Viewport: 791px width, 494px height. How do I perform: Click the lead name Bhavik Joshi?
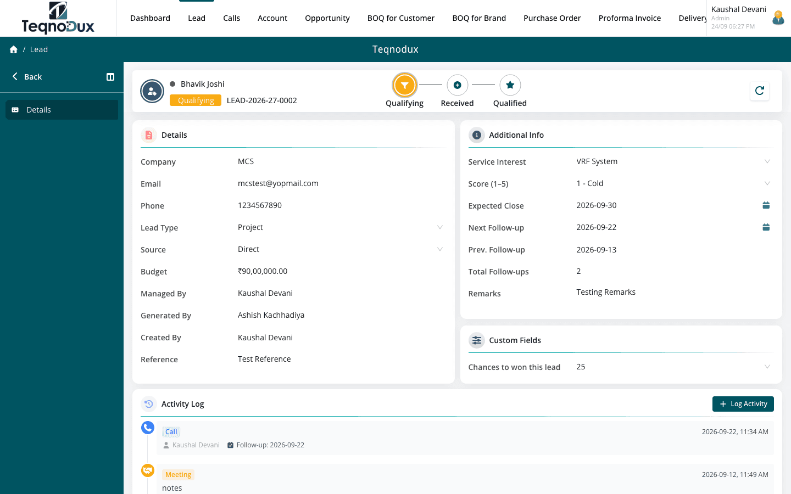(x=203, y=84)
